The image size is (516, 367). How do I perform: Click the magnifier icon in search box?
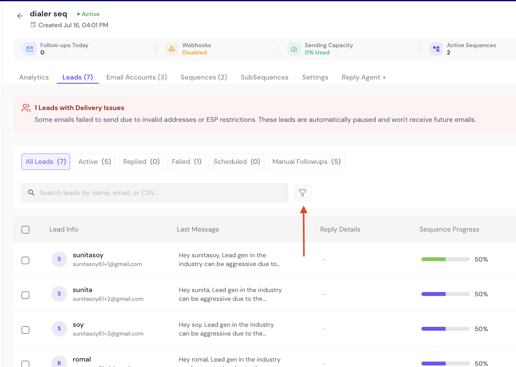click(x=31, y=193)
